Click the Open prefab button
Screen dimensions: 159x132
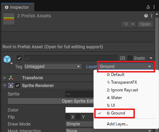click(x=145, y=24)
